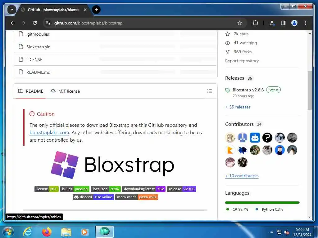The height and width of the screenshot is (238, 318).
Task: View the 369 forks link
Action: [238, 52]
